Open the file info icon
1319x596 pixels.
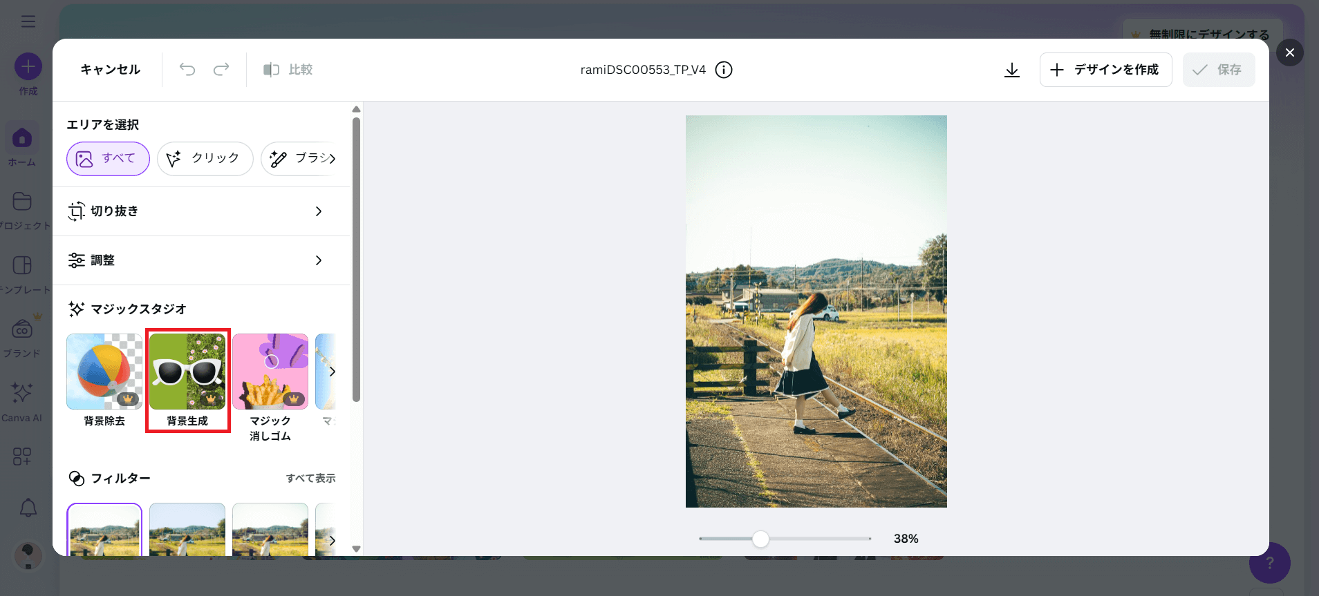[724, 70]
